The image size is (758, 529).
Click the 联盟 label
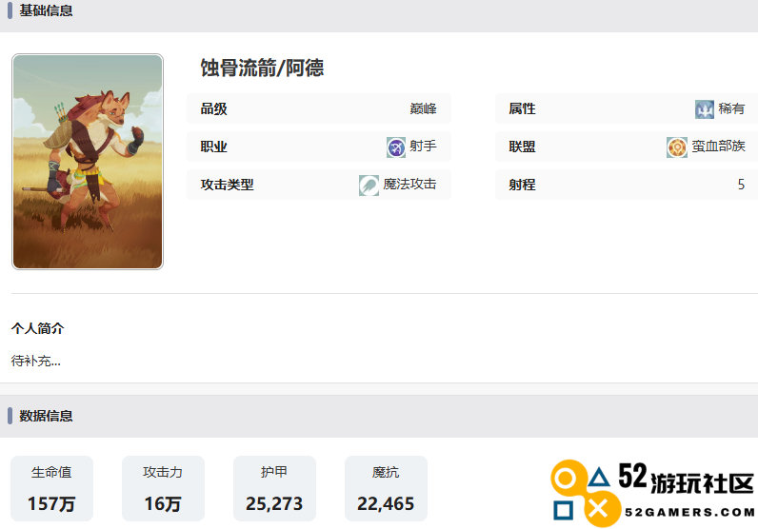[x=522, y=147]
